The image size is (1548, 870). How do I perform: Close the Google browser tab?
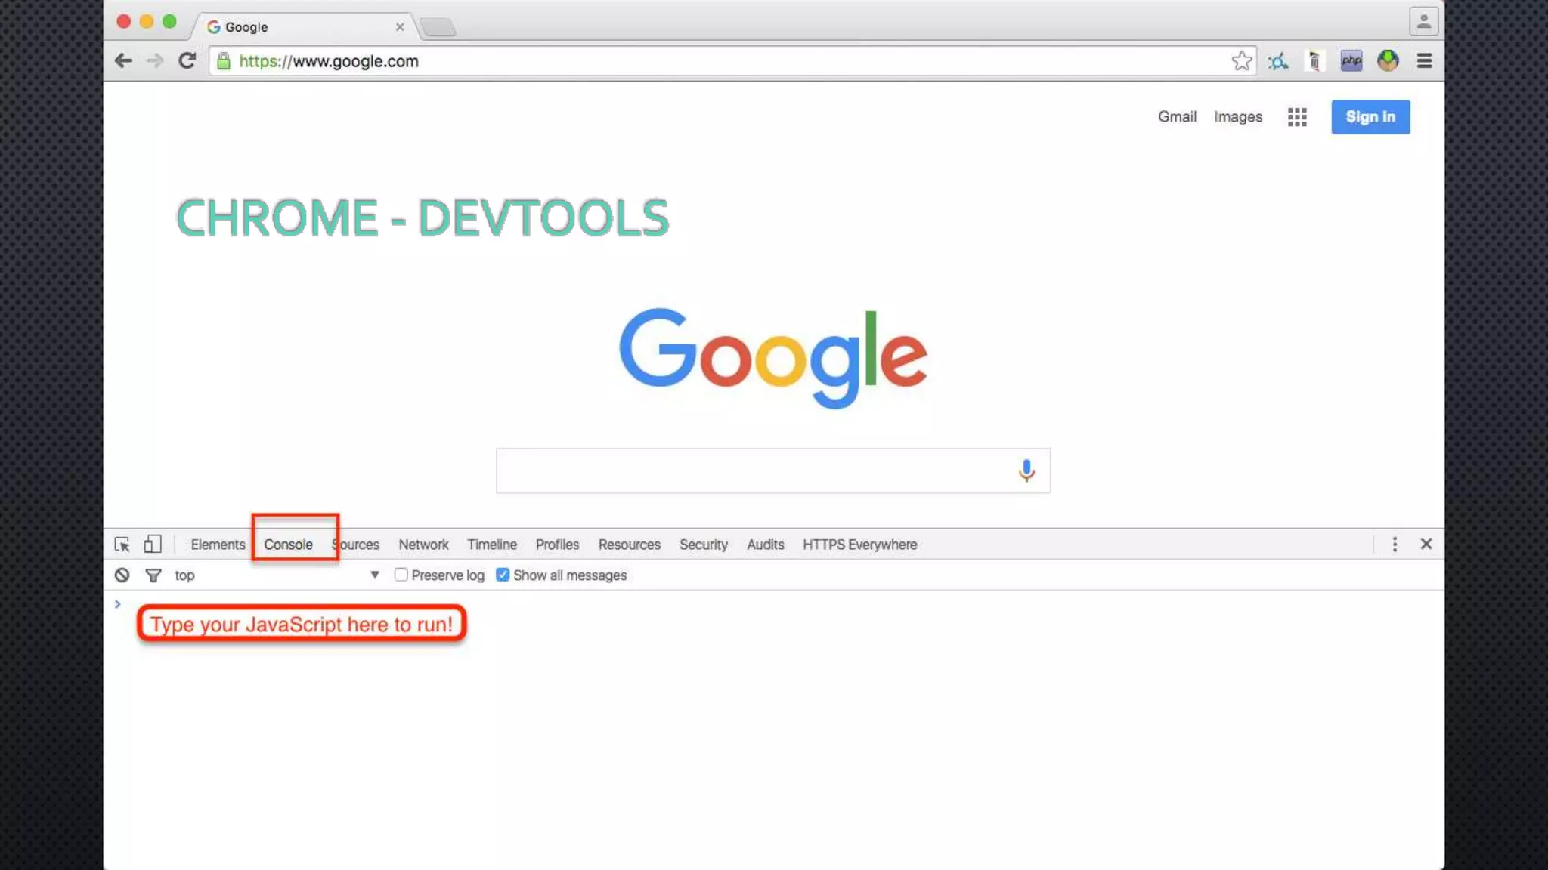click(400, 27)
